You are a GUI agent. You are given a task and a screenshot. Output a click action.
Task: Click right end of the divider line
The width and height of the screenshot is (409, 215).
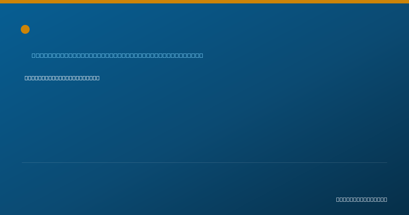coord(387,162)
